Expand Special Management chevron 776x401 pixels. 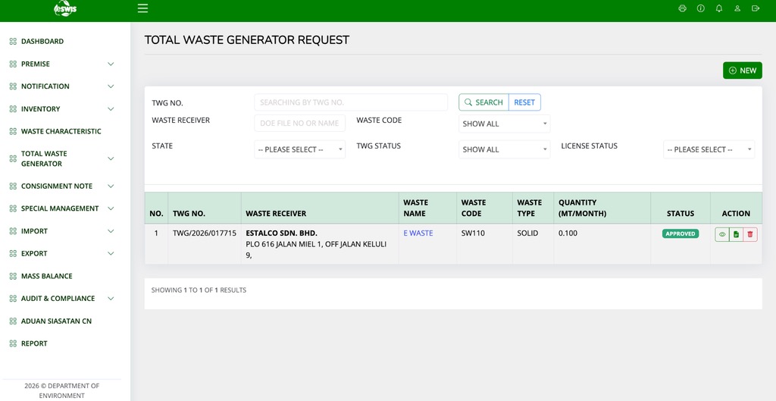111,209
